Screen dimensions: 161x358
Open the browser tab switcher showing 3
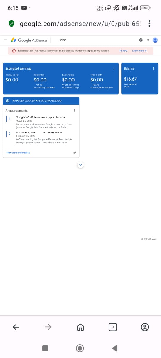pos(112,327)
